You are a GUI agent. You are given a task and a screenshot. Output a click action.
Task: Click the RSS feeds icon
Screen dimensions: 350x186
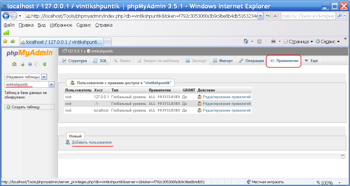pyautogui.click(x=259, y=42)
